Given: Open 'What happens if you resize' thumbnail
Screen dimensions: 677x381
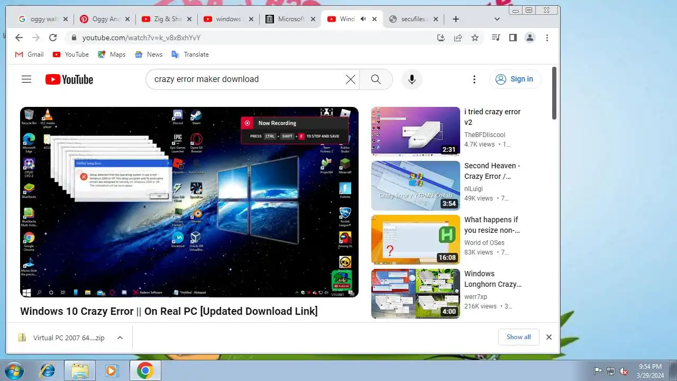Looking at the screenshot, I should (416, 239).
